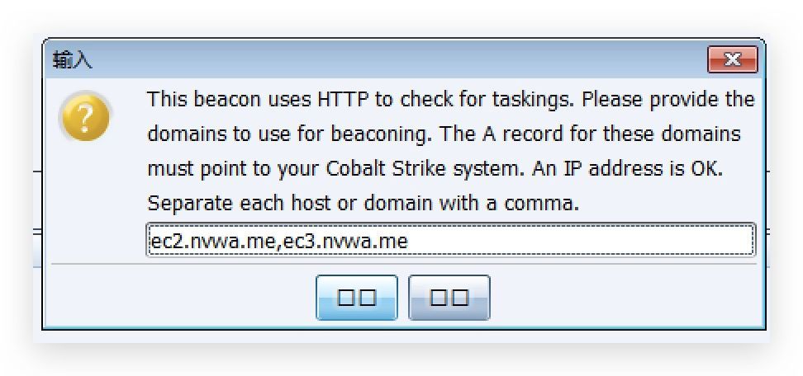803x376 pixels.
Task: Click the right gray cancel button
Action: click(x=449, y=298)
